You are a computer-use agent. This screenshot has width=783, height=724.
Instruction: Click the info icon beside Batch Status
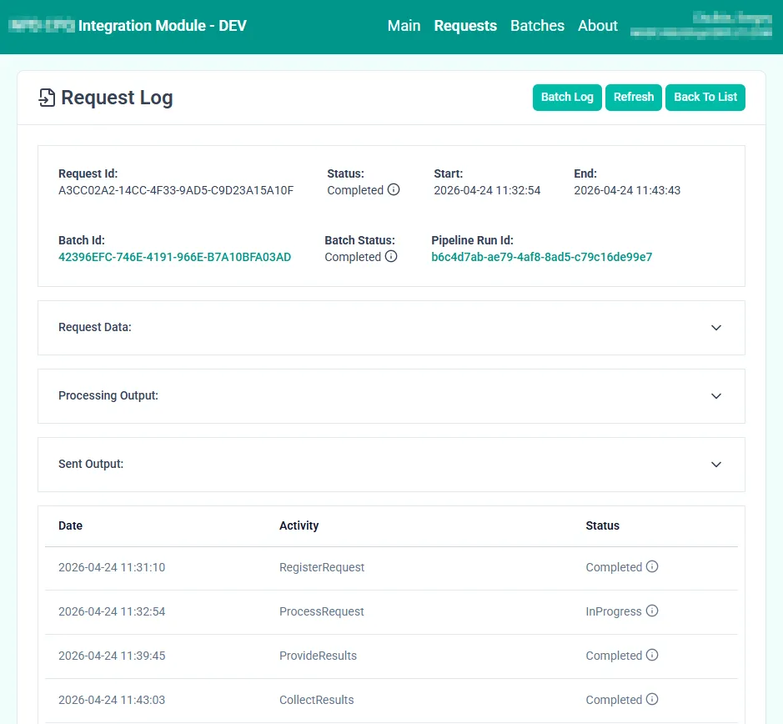[x=390, y=257]
